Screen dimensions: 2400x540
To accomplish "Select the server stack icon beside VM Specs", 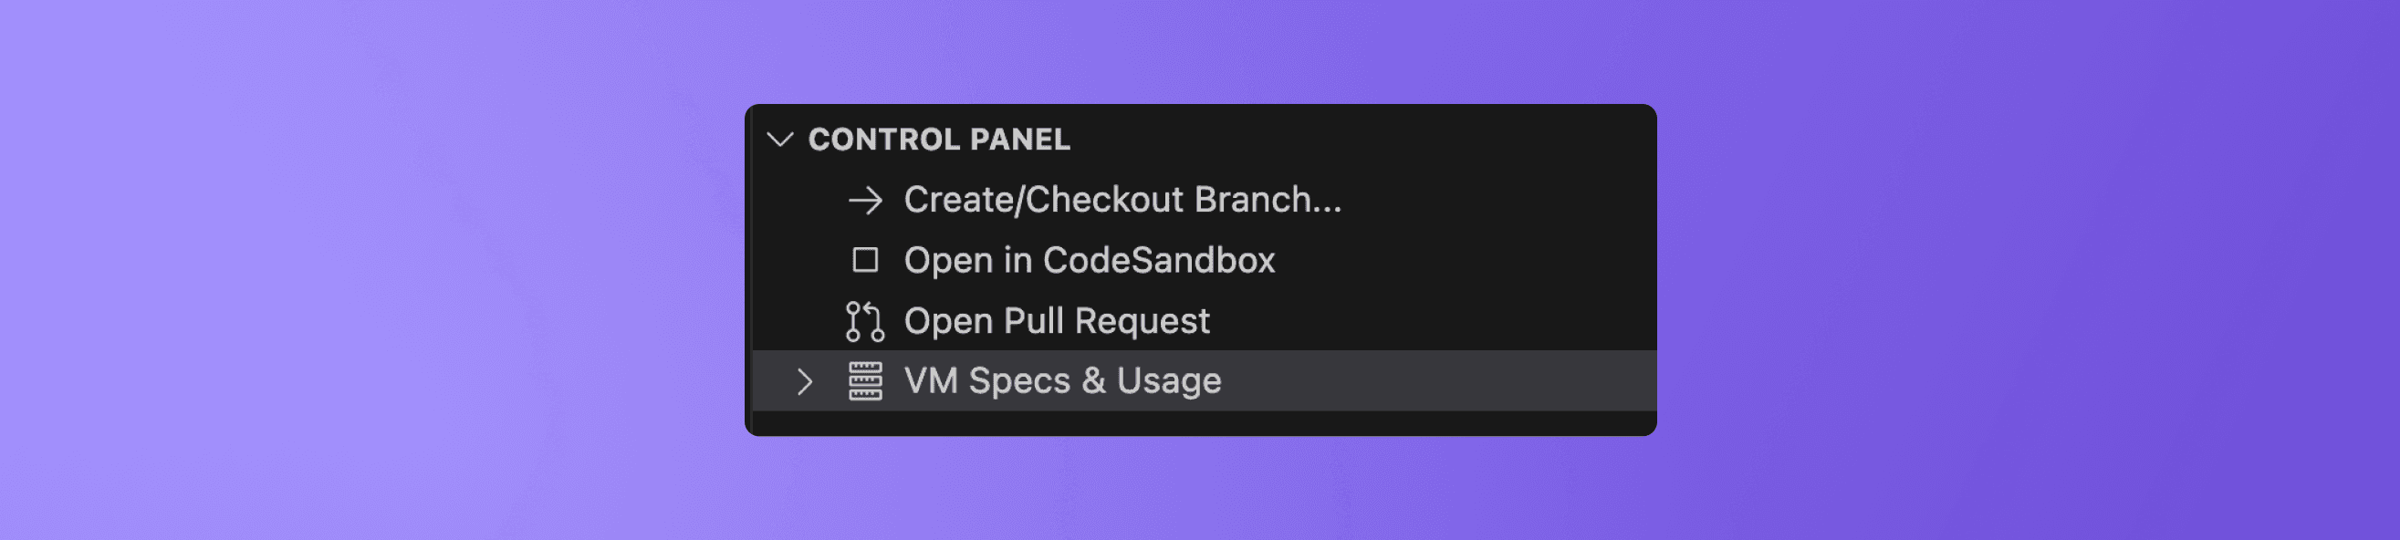I will 864,380.
